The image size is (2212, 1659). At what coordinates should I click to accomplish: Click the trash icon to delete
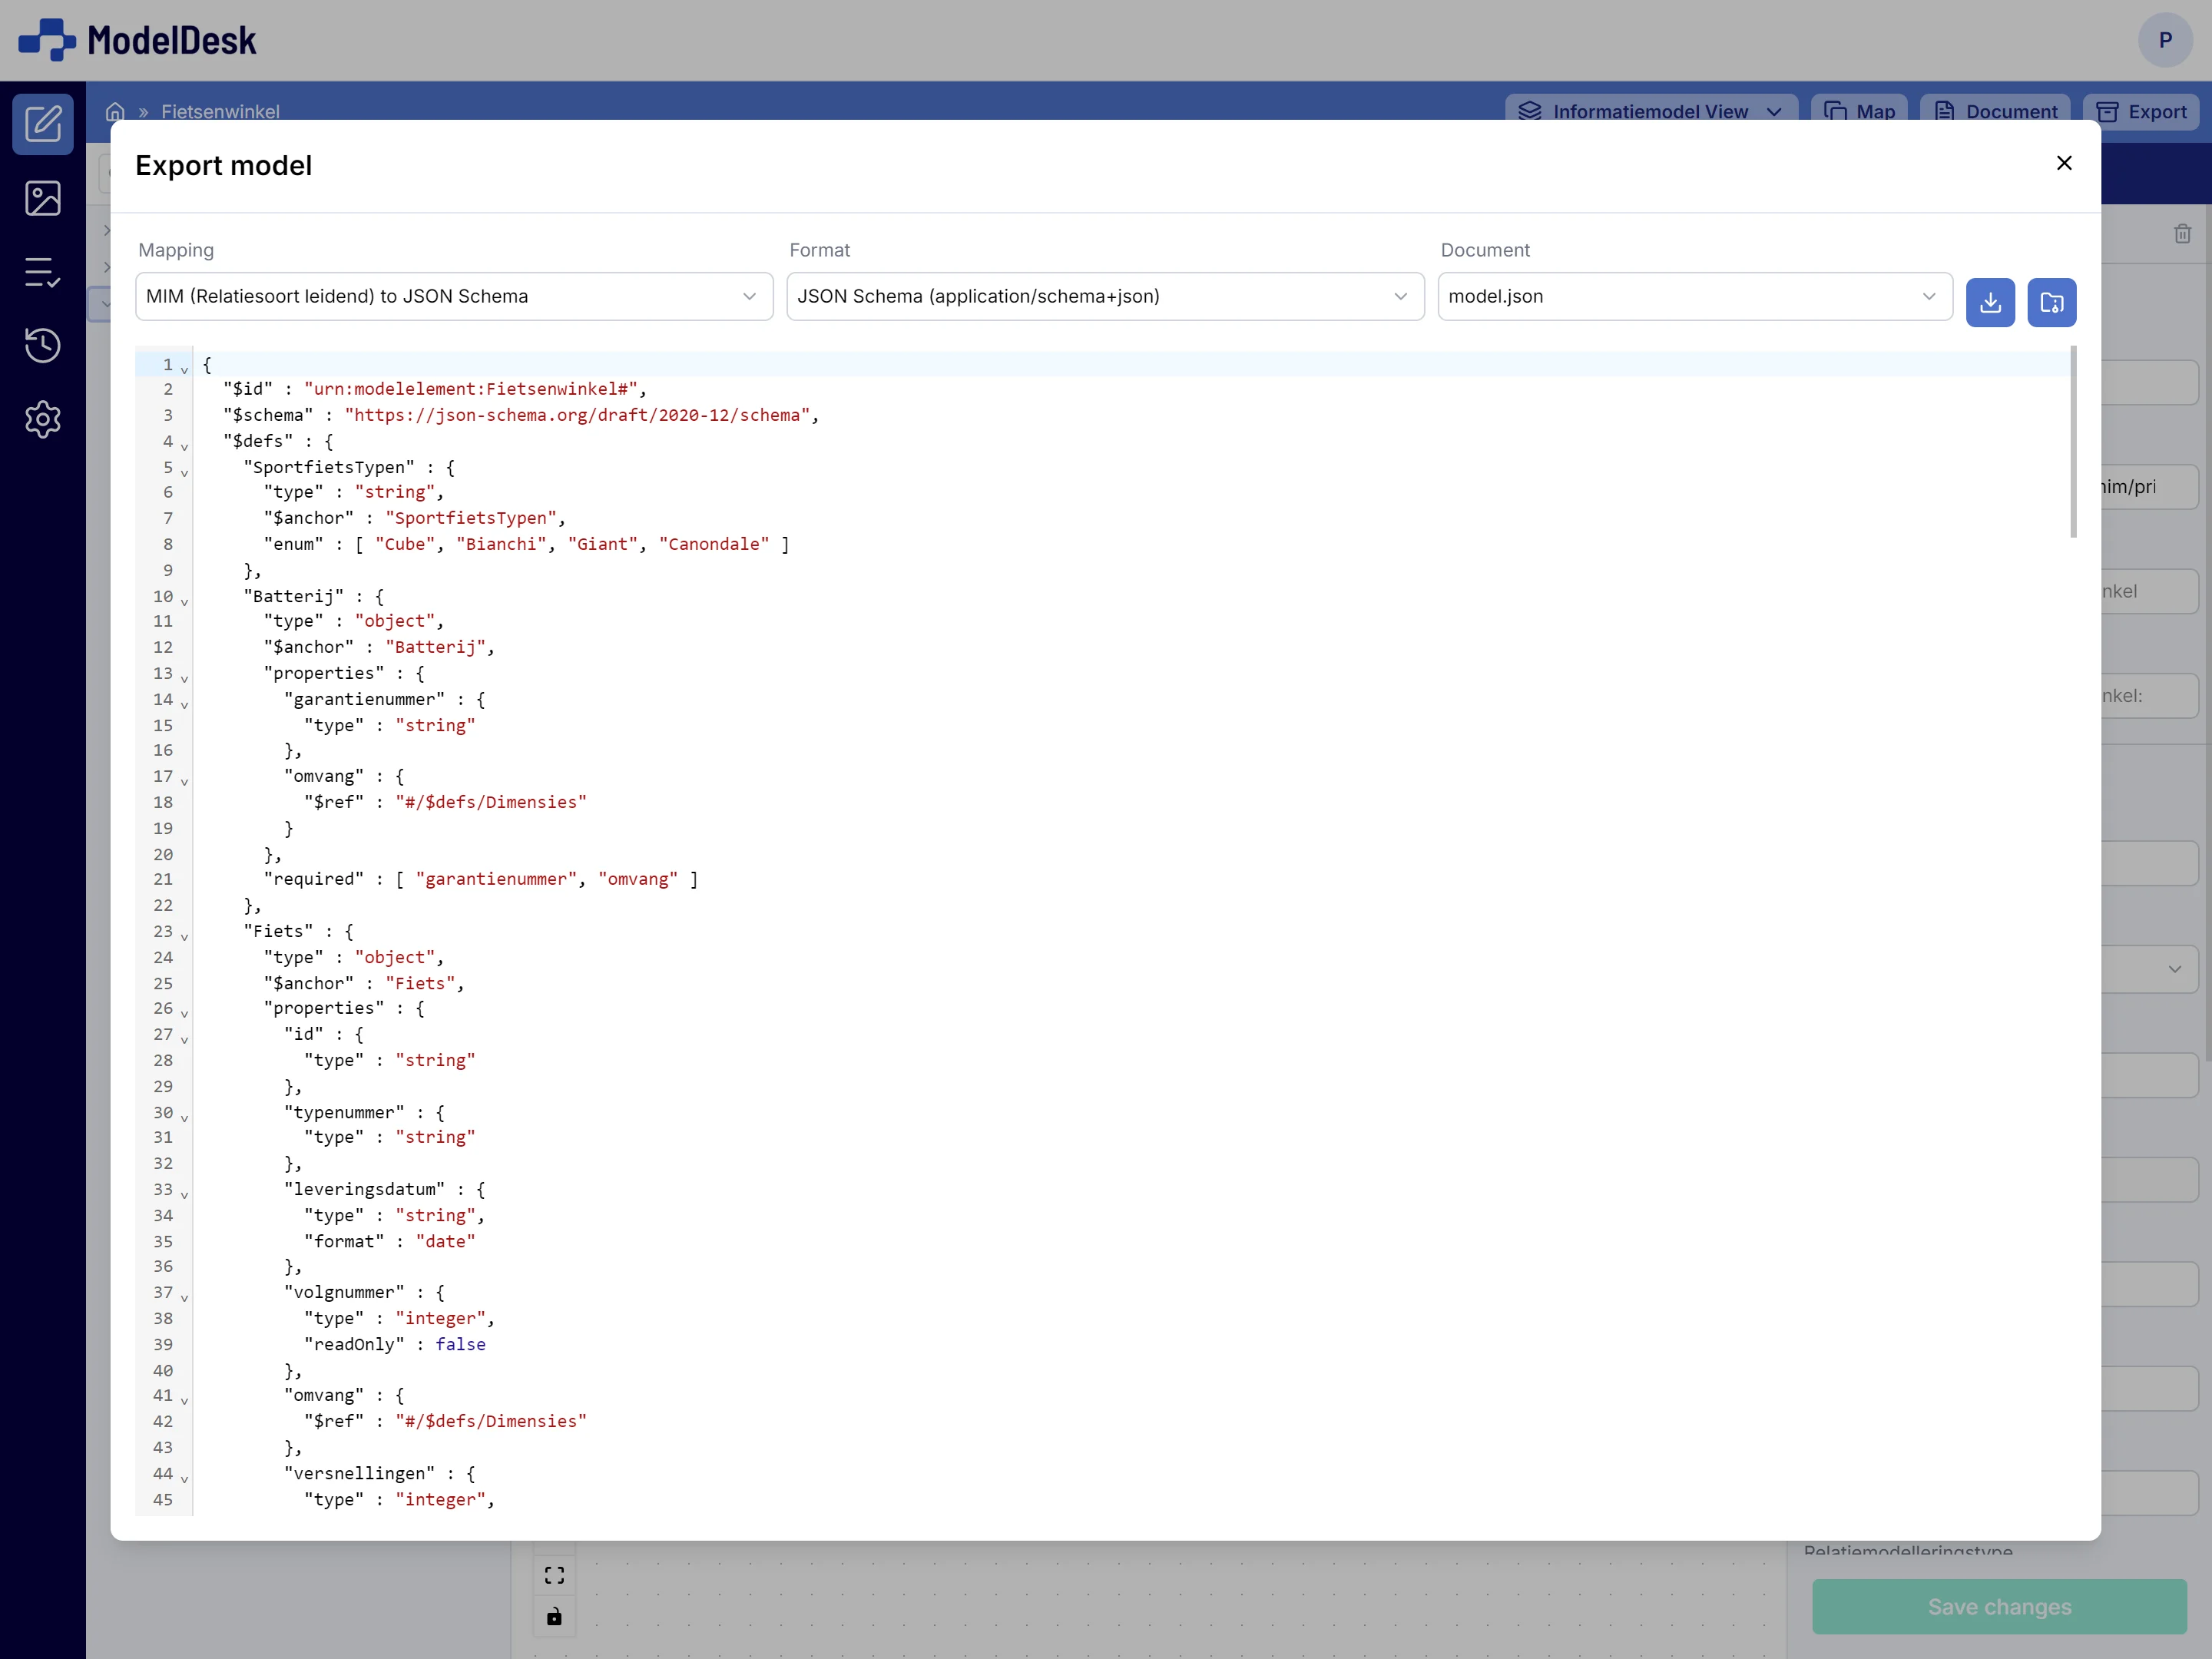tap(2182, 233)
